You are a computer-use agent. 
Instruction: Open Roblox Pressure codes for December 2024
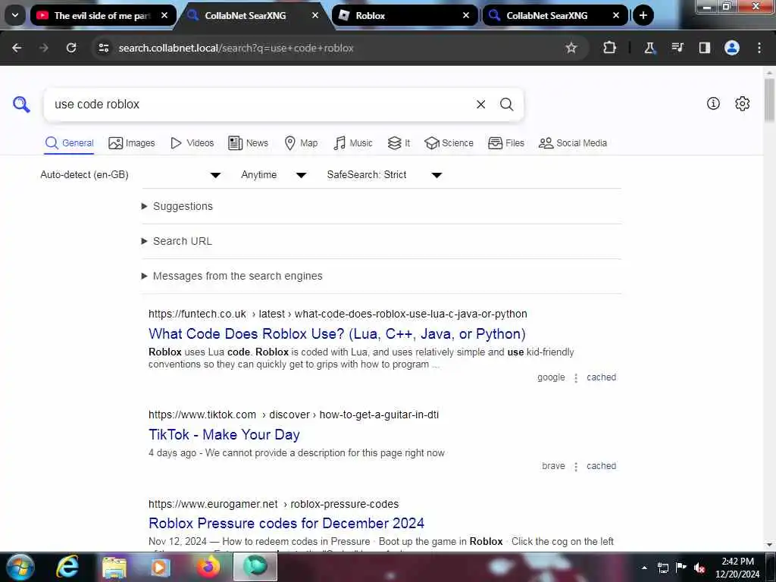(286, 523)
